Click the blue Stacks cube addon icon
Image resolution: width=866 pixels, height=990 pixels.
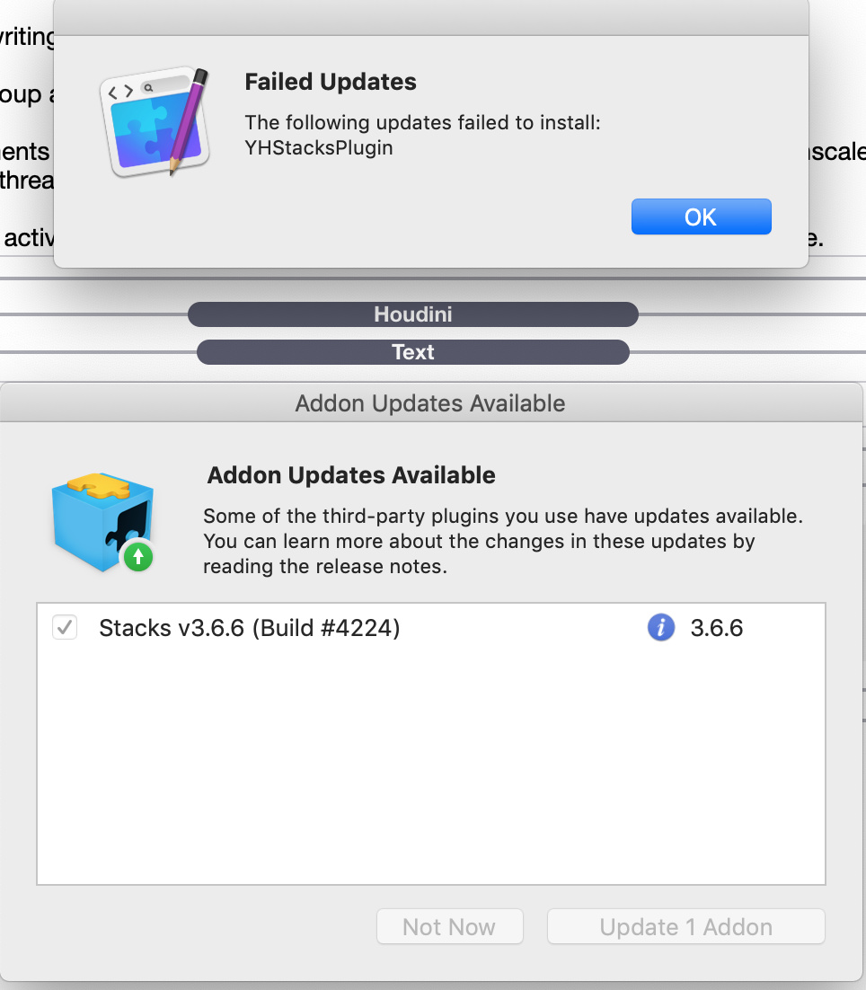click(x=102, y=522)
